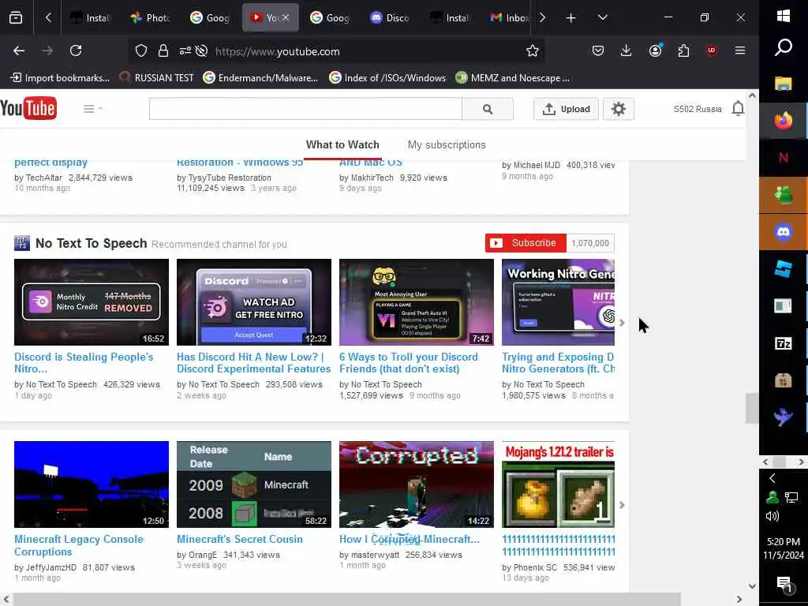Click the browser address bar URL

click(277, 51)
